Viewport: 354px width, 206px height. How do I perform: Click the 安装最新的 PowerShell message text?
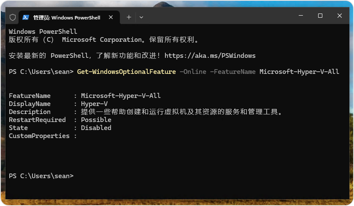(85, 56)
